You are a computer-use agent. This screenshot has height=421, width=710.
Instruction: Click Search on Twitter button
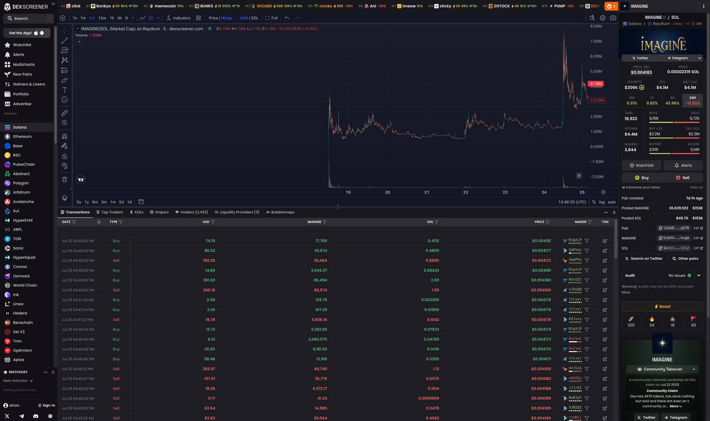(643, 259)
